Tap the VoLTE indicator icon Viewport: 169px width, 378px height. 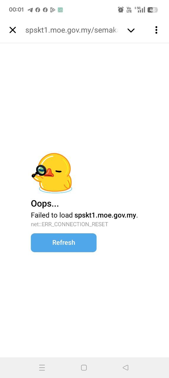tap(129, 10)
